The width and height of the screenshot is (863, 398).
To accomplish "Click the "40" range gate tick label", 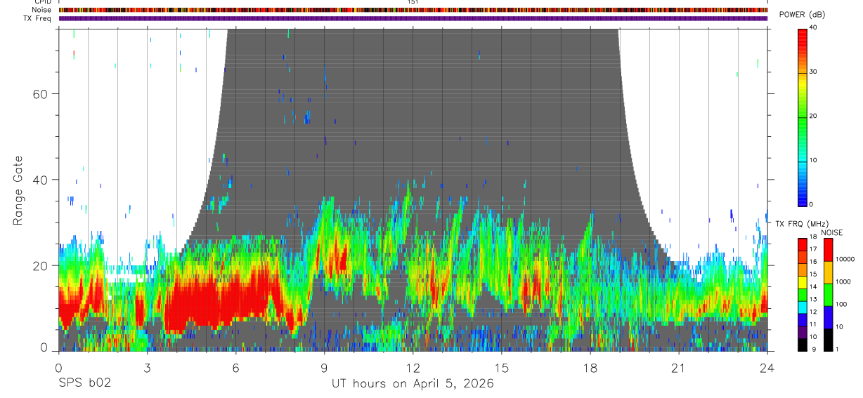I will tap(41, 180).
